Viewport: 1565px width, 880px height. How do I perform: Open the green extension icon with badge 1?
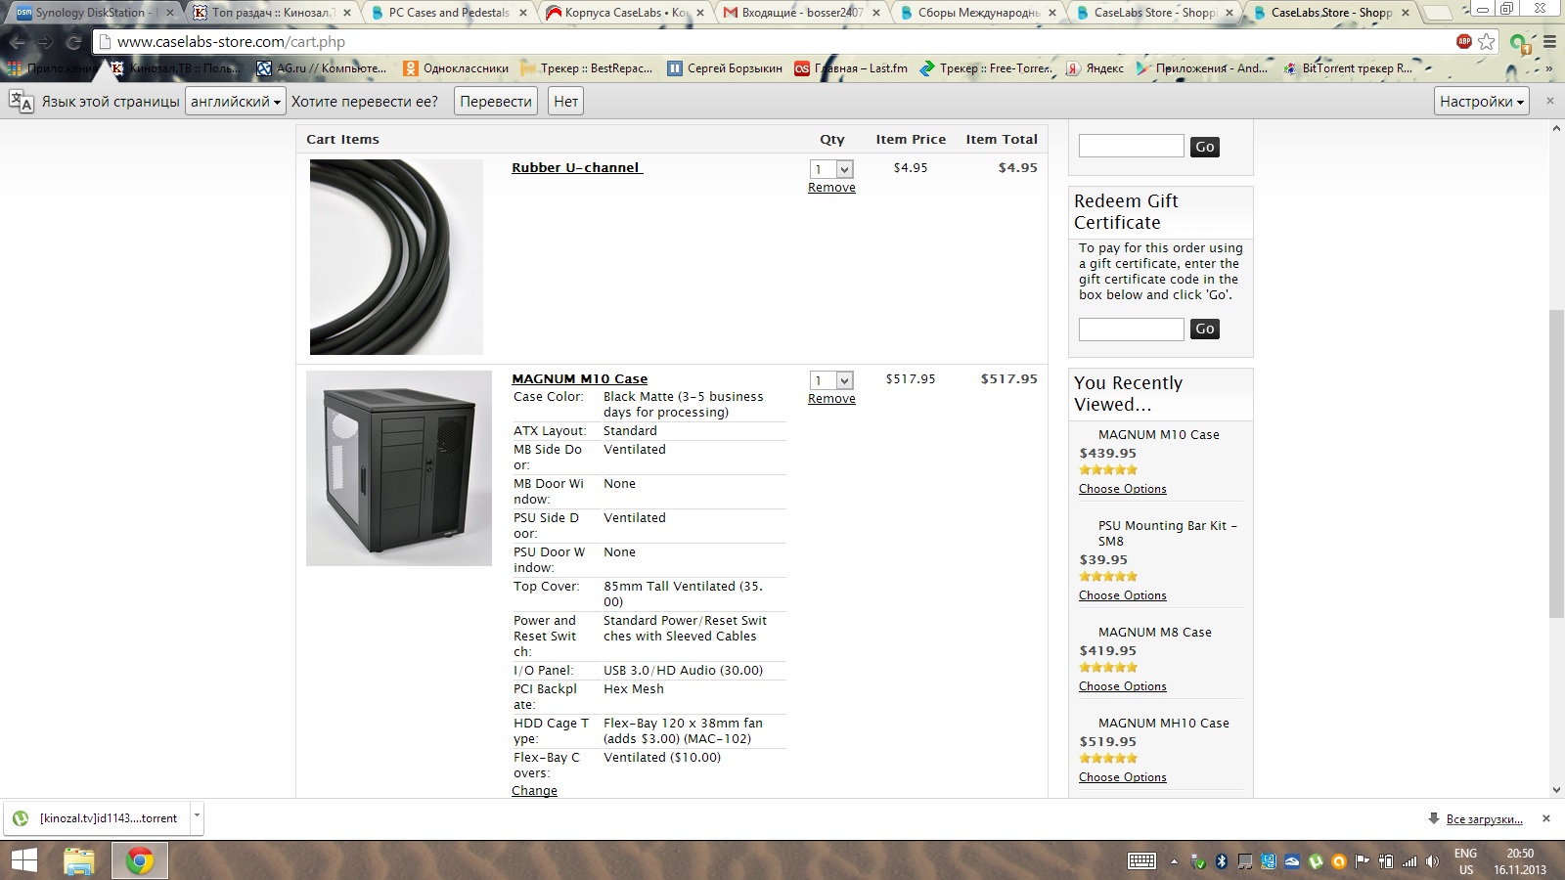coord(1519,42)
